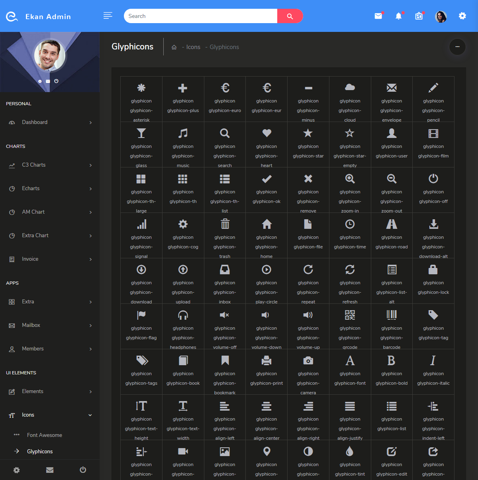The height and width of the screenshot is (480, 478).
Task: Select the glyphicon-envelope icon
Action: click(392, 88)
